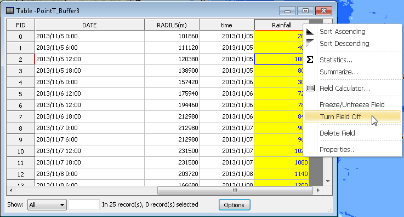This screenshot has height=217, width=404.
Task: Select row header for FID 11
Action: point(21,162)
